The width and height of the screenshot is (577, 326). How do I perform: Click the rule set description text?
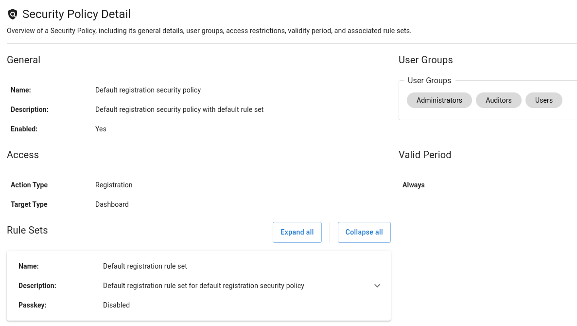tap(203, 286)
